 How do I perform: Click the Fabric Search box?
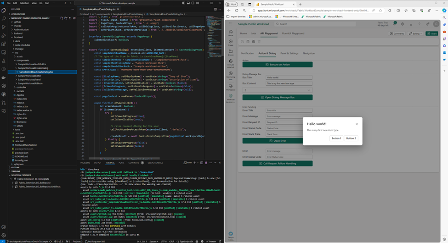pos(315,24)
